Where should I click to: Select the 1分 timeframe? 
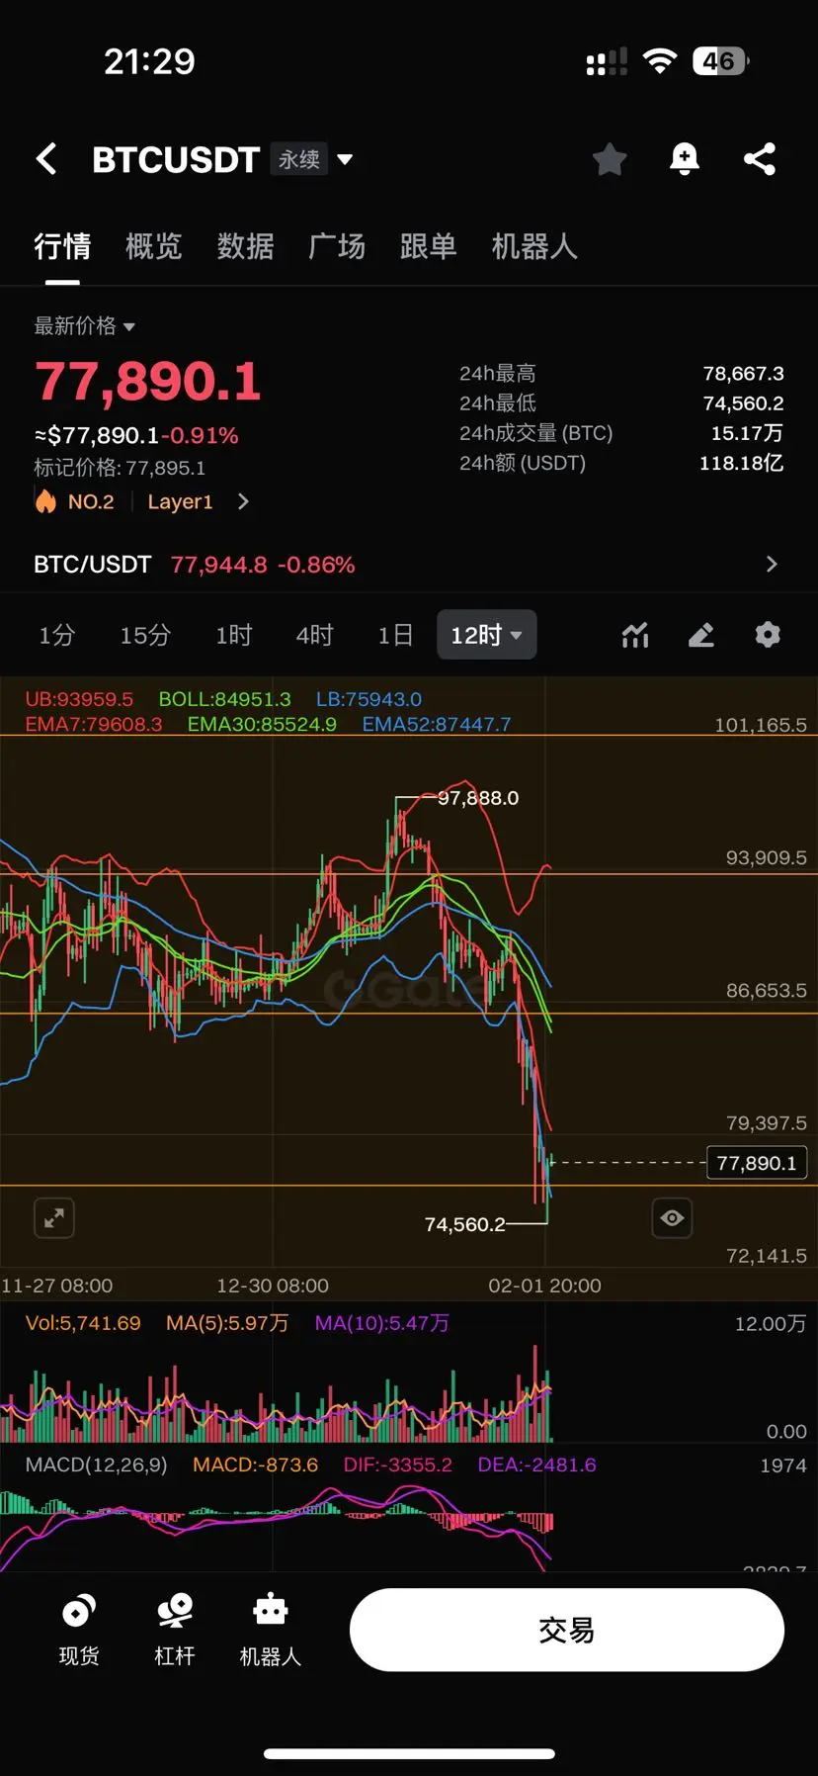pyautogui.click(x=57, y=635)
